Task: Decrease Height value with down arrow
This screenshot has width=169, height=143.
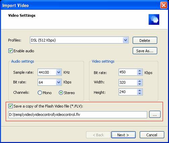Action: point(139,93)
